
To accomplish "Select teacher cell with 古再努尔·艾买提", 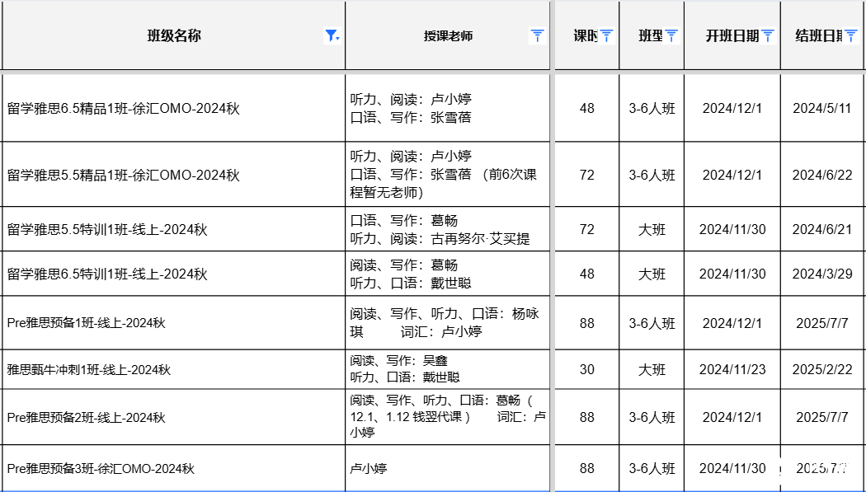I will coord(448,229).
